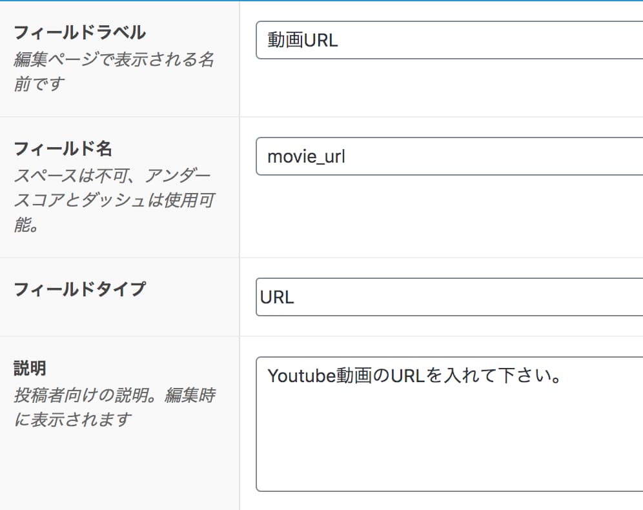The image size is (643, 510).
Task: Place cursor on the 動画URL text
Action: click(x=302, y=41)
